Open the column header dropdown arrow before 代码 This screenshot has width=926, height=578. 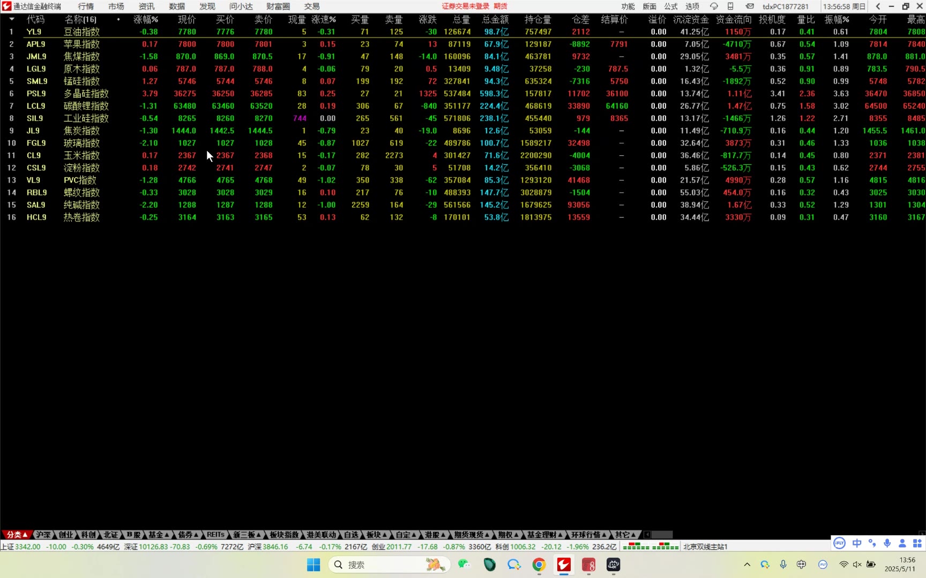point(12,19)
